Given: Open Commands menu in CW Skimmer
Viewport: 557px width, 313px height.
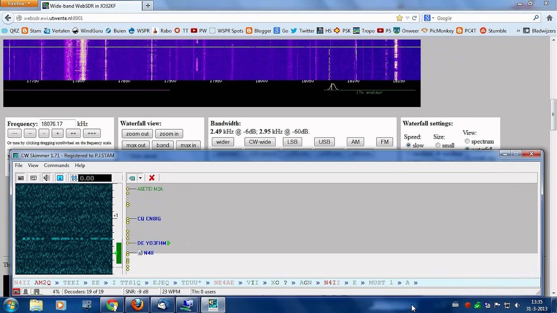Looking at the screenshot, I should (x=57, y=165).
